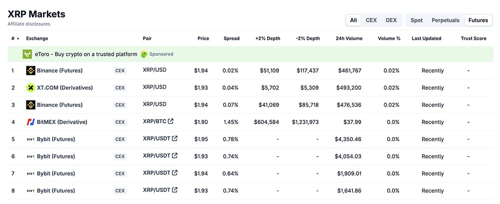Sort table by 24h Volume header
500x204 pixels.
point(349,38)
